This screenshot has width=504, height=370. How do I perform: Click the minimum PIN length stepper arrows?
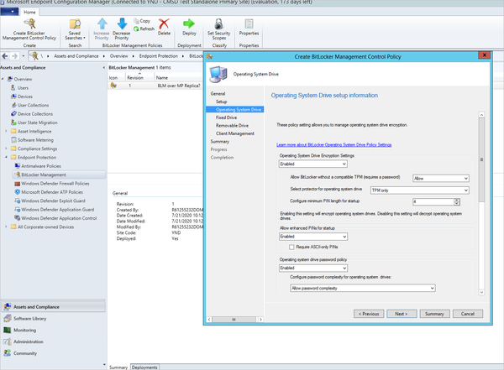pyautogui.click(x=457, y=201)
